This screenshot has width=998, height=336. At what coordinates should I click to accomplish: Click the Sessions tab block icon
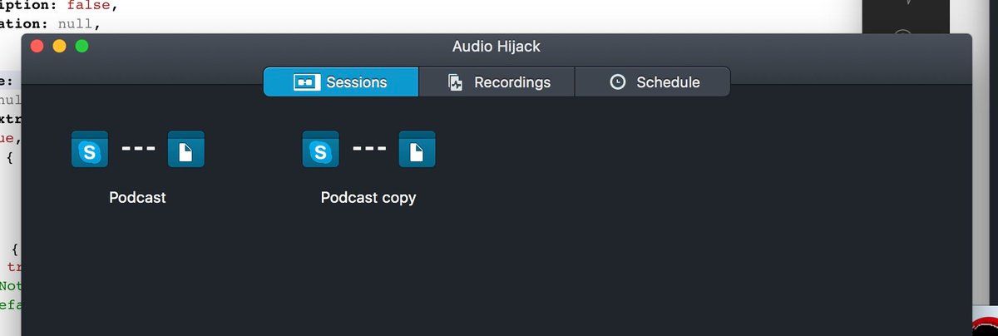307,82
